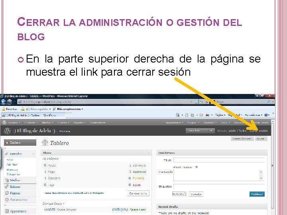Image resolution: width=287 pixels, height=215 pixels.
Task: Click the add media icon above Contenido
Action: (197, 167)
